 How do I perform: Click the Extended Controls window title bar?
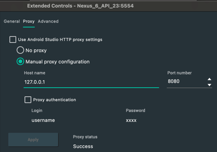tap(108, 6)
